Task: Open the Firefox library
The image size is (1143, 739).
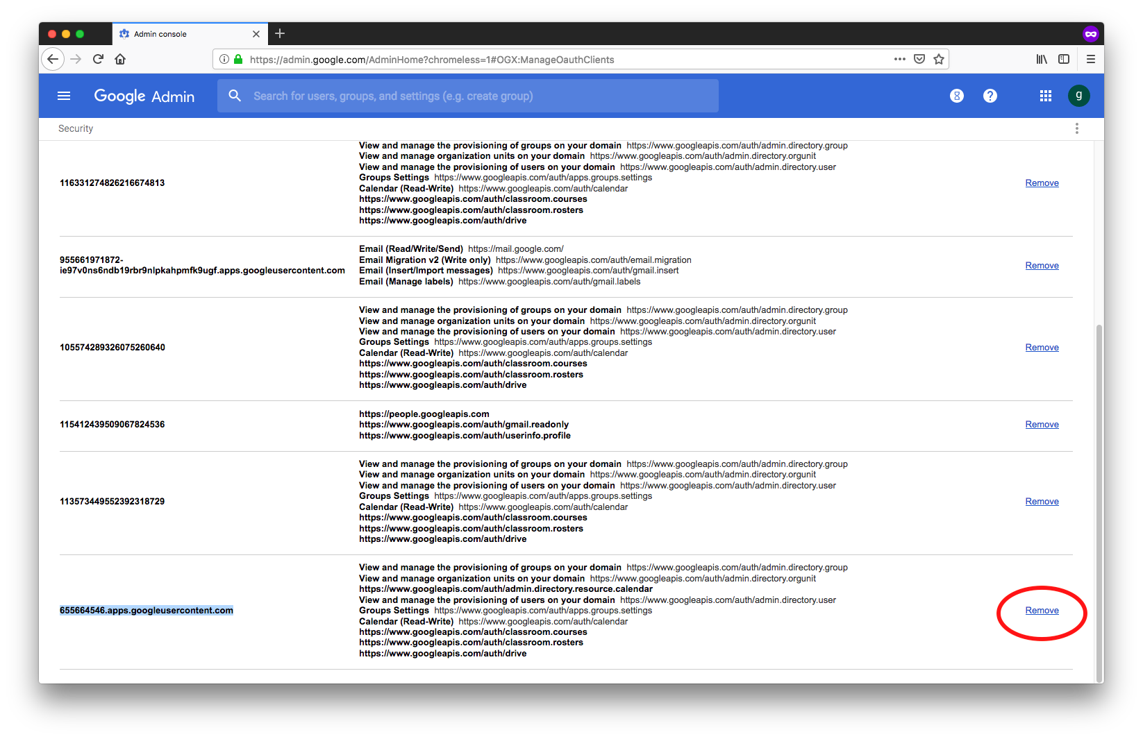Action: point(1042,60)
